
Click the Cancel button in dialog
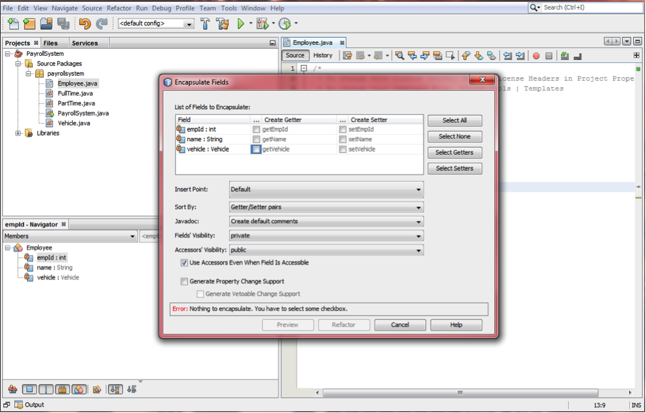400,324
